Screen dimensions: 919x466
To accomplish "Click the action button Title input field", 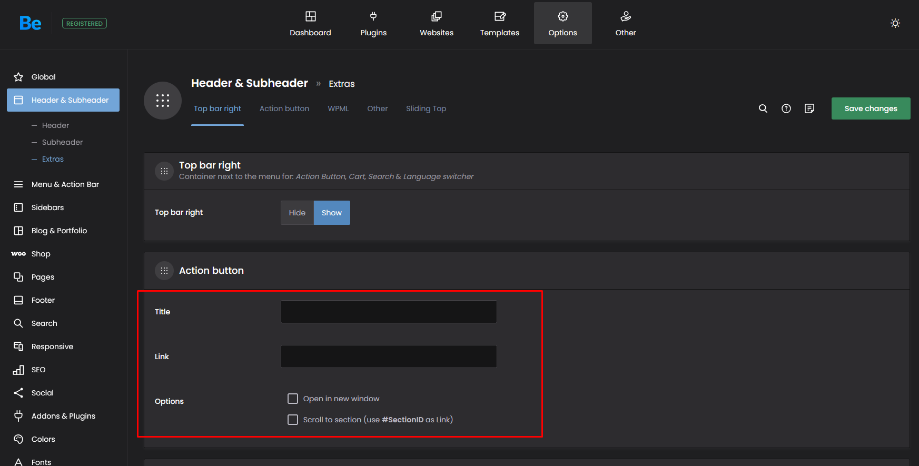I will (x=389, y=312).
